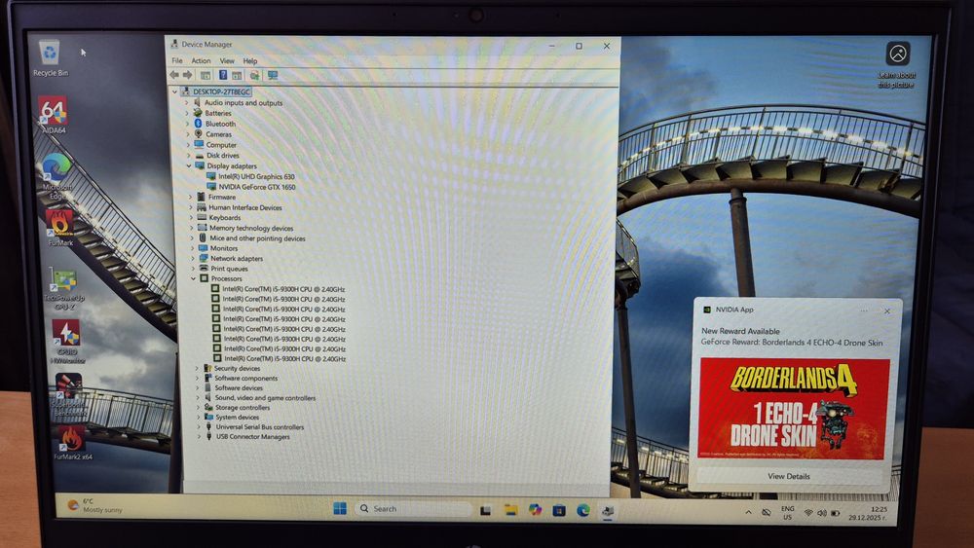This screenshot has width=974, height=548.
Task: Show hidden system tray icons
Action: (748, 513)
